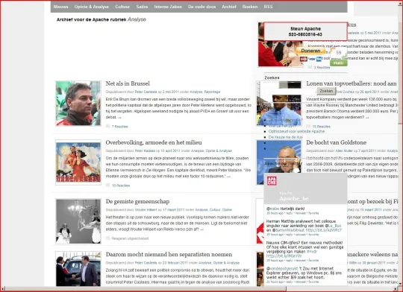
Task: Click author Peter Malaise link
Action: point(145,151)
